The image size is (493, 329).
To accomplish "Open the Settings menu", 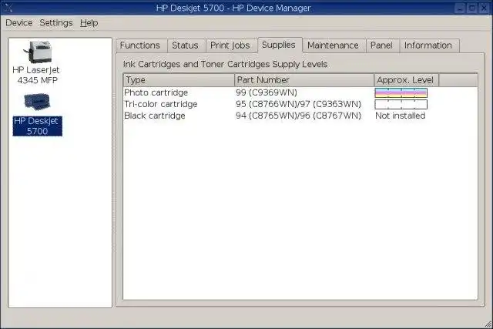I will (56, 23).
